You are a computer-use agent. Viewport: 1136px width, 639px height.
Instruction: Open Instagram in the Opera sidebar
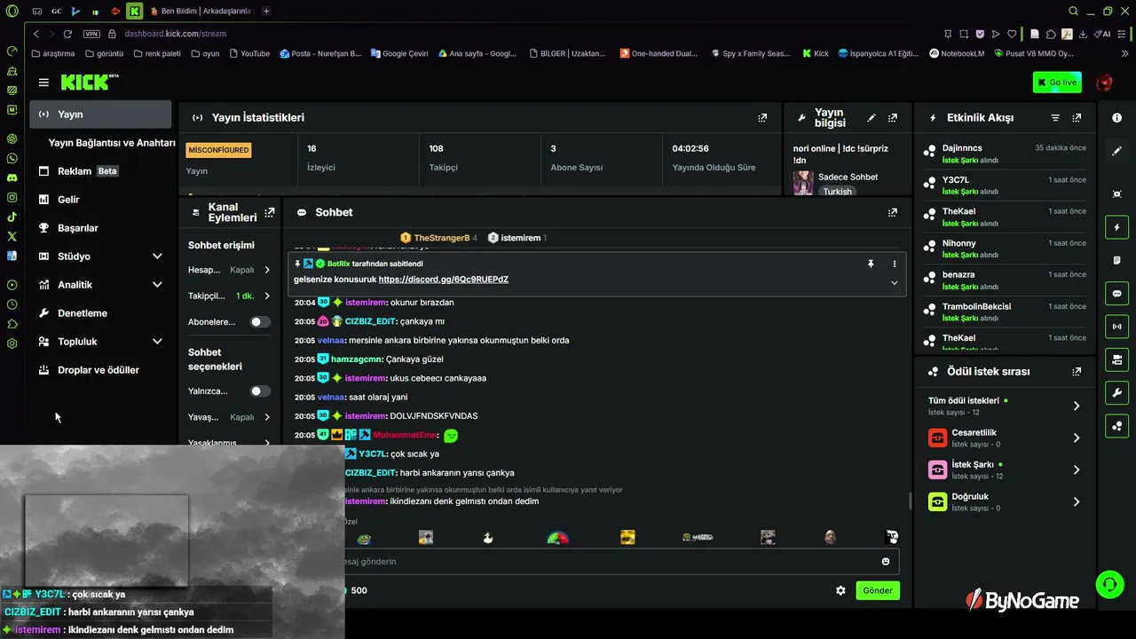click(12, 197)
